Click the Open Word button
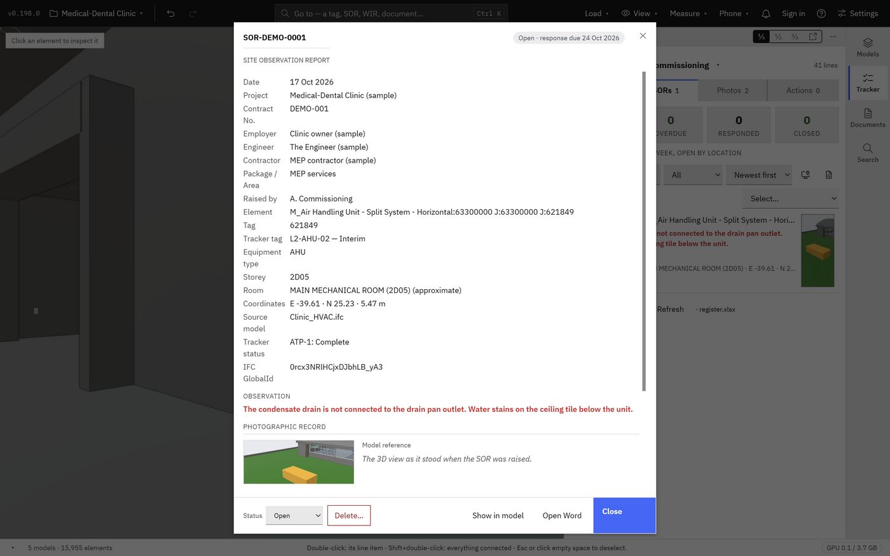Viewport: 890px width, 556px height. click(x=562, y=515)
